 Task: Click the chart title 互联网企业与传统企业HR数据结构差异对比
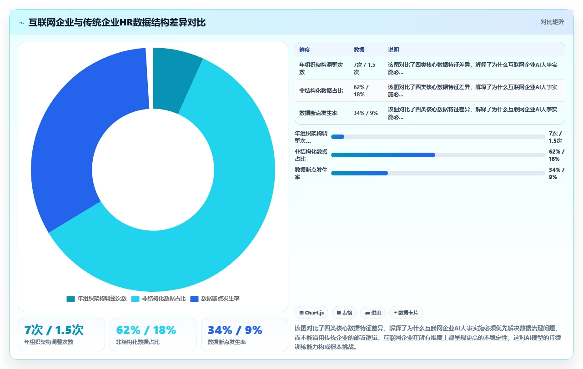click(117, 22)
